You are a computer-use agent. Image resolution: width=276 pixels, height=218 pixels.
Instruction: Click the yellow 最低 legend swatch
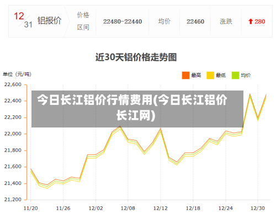click(x=210, y=75)
